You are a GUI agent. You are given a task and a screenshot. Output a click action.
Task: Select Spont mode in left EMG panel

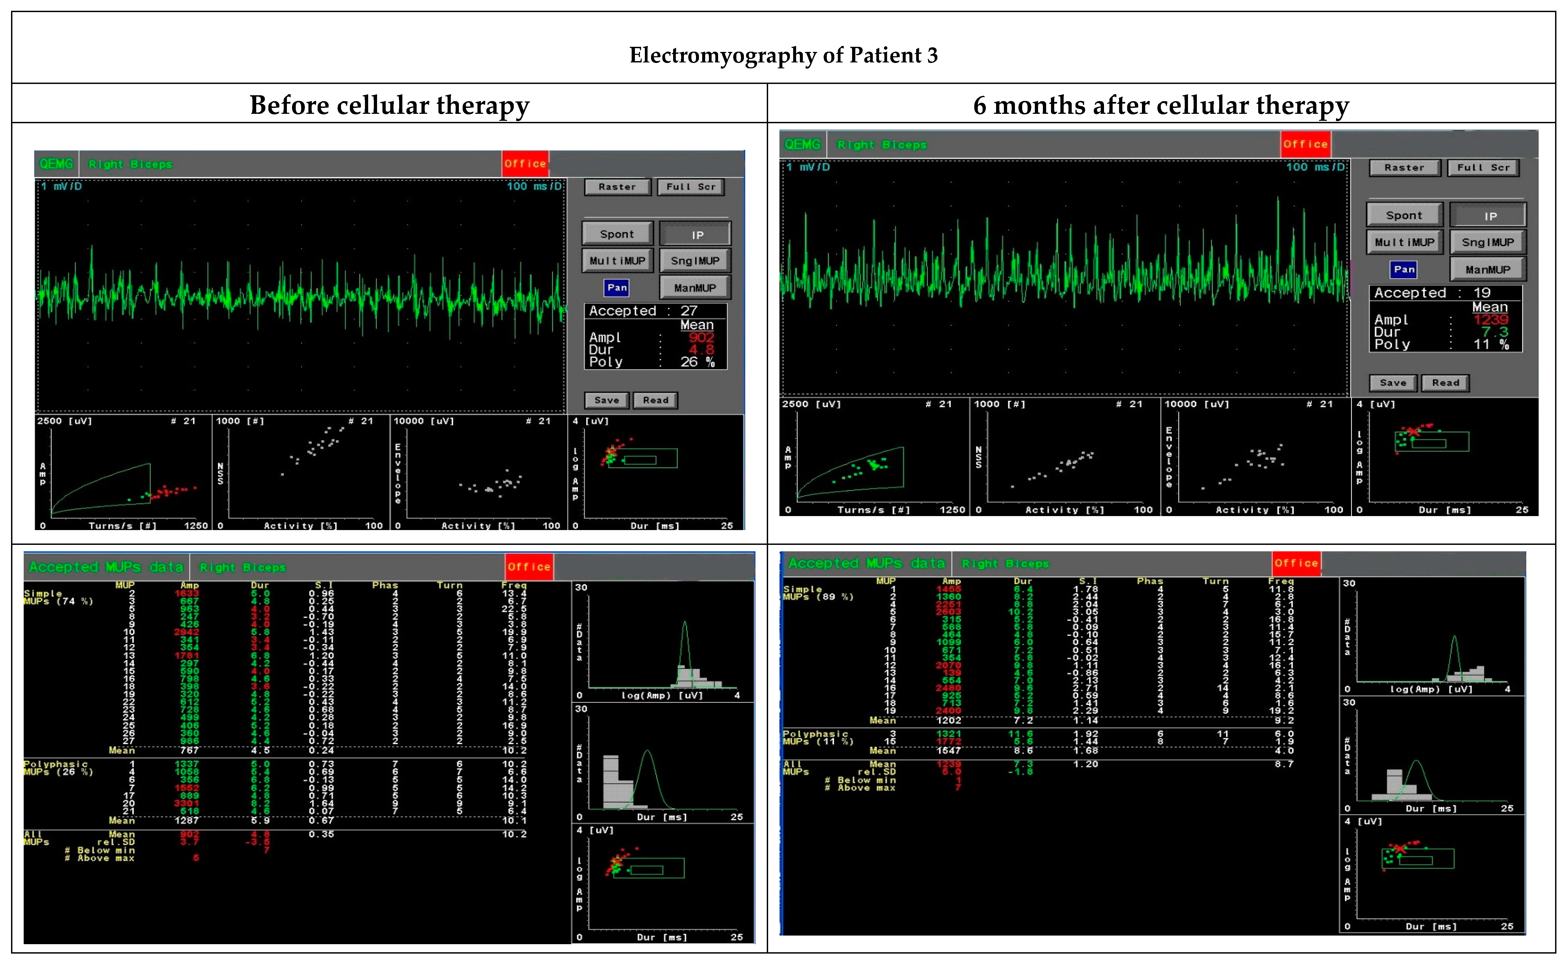(x=617, y=234)
